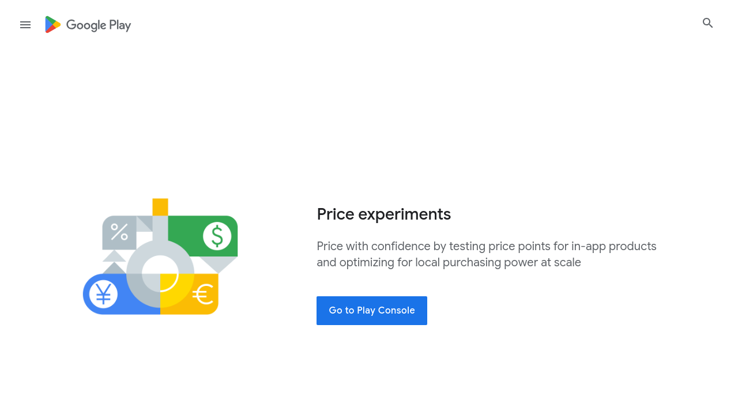Click the Google Play wordmark

pos(99,25)
